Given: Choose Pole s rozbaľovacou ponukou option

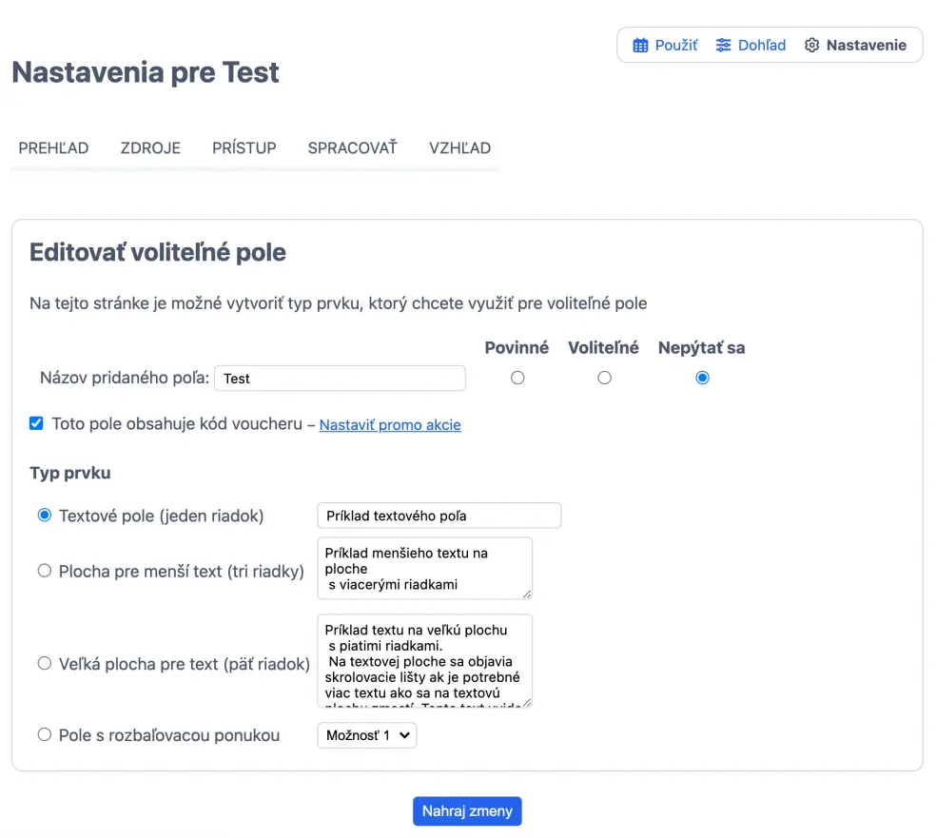Looking at the screenshot, I should coord(44,734).
